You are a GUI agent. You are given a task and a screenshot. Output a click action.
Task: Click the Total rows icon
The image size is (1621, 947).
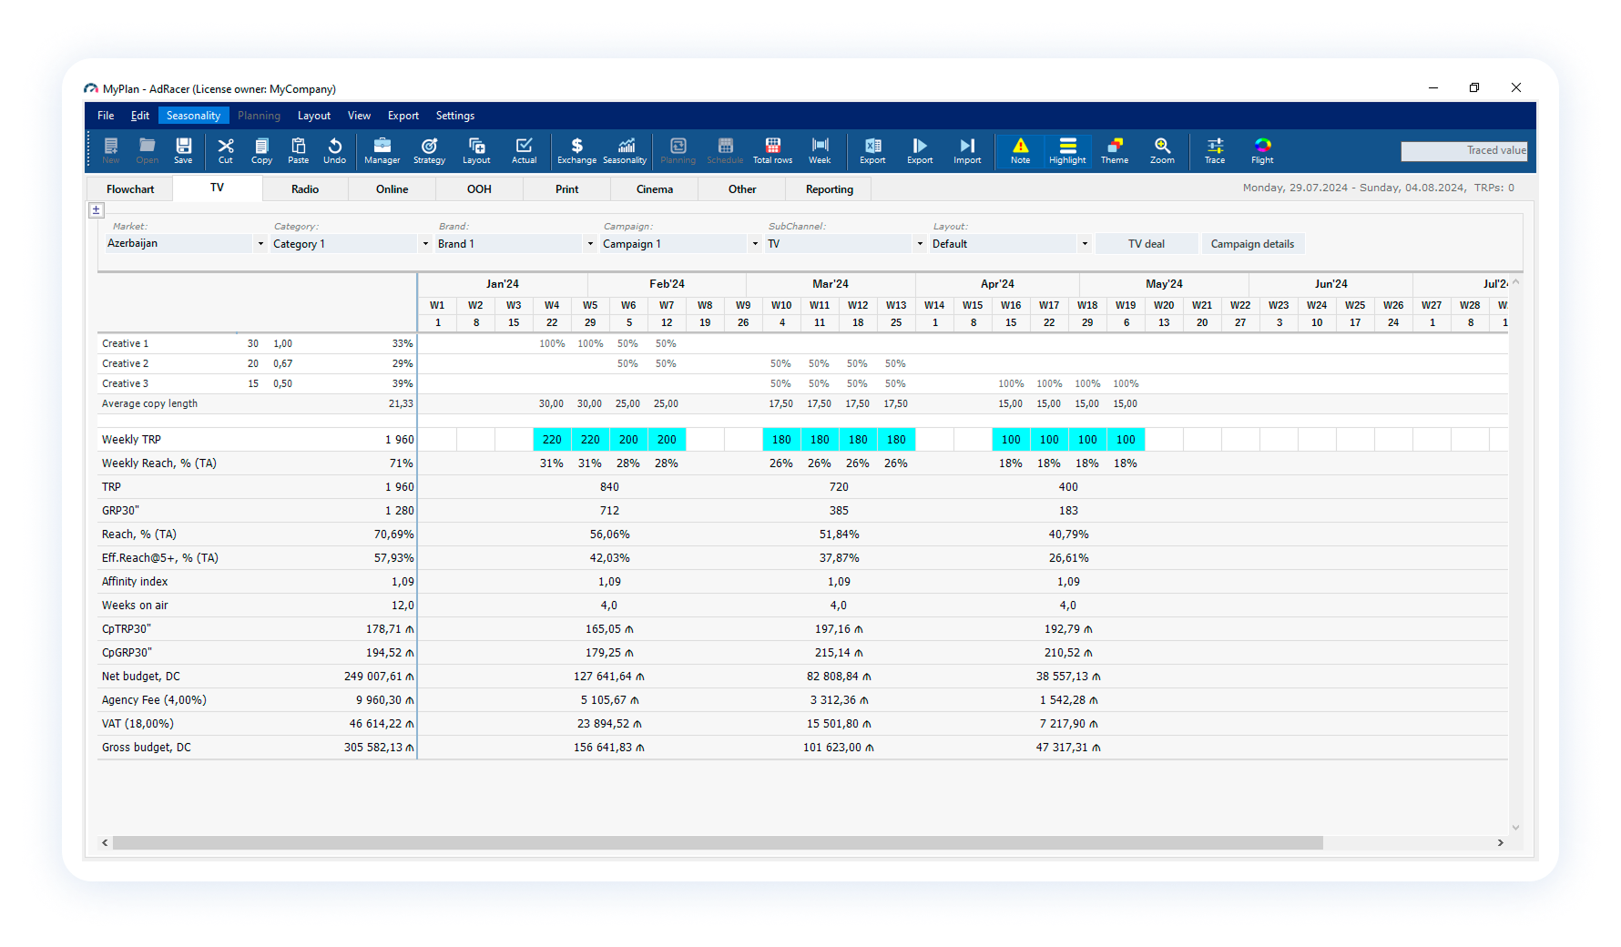point(772,150)
